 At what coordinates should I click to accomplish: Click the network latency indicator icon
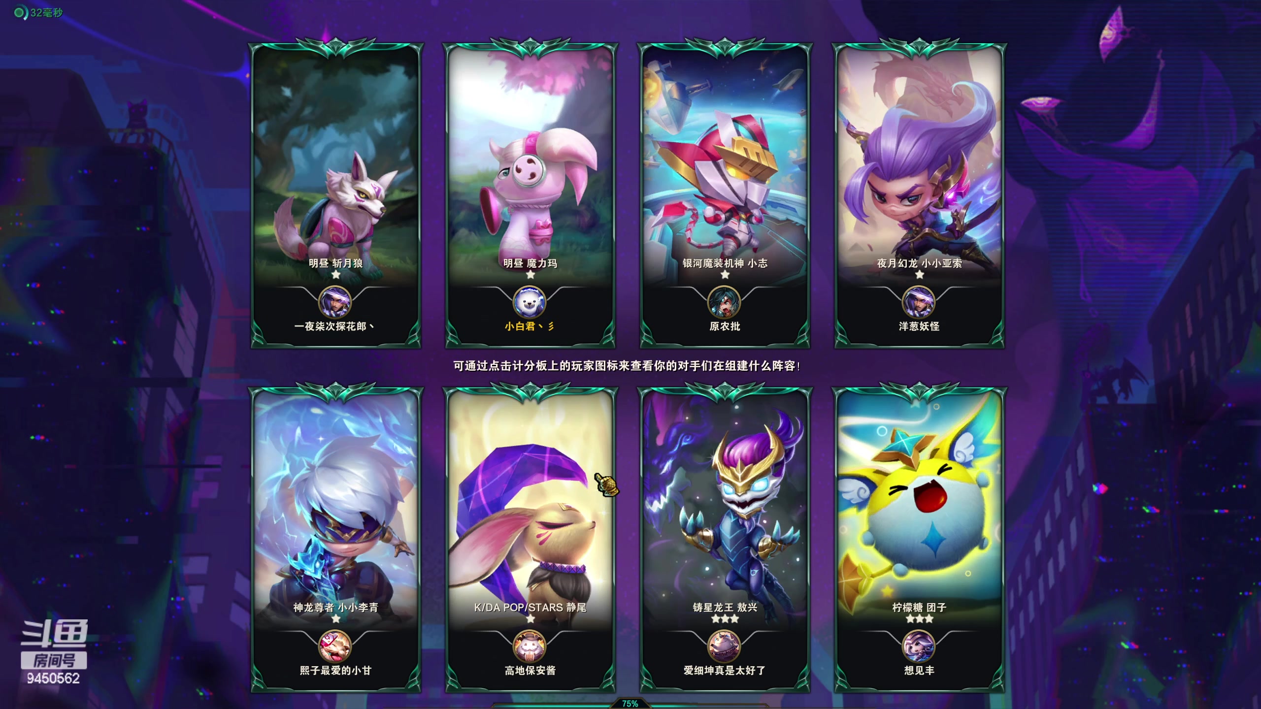(x=20, y=13)
